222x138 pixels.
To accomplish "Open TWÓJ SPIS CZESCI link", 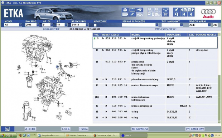I will coord(165,29).
